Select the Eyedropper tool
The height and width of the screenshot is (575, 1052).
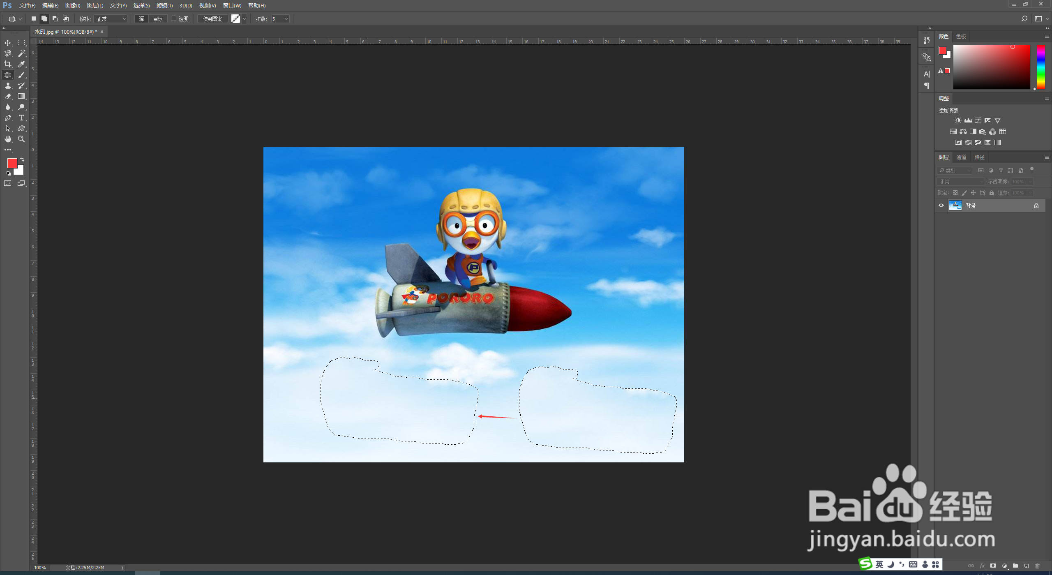click(x=22, y=64)
